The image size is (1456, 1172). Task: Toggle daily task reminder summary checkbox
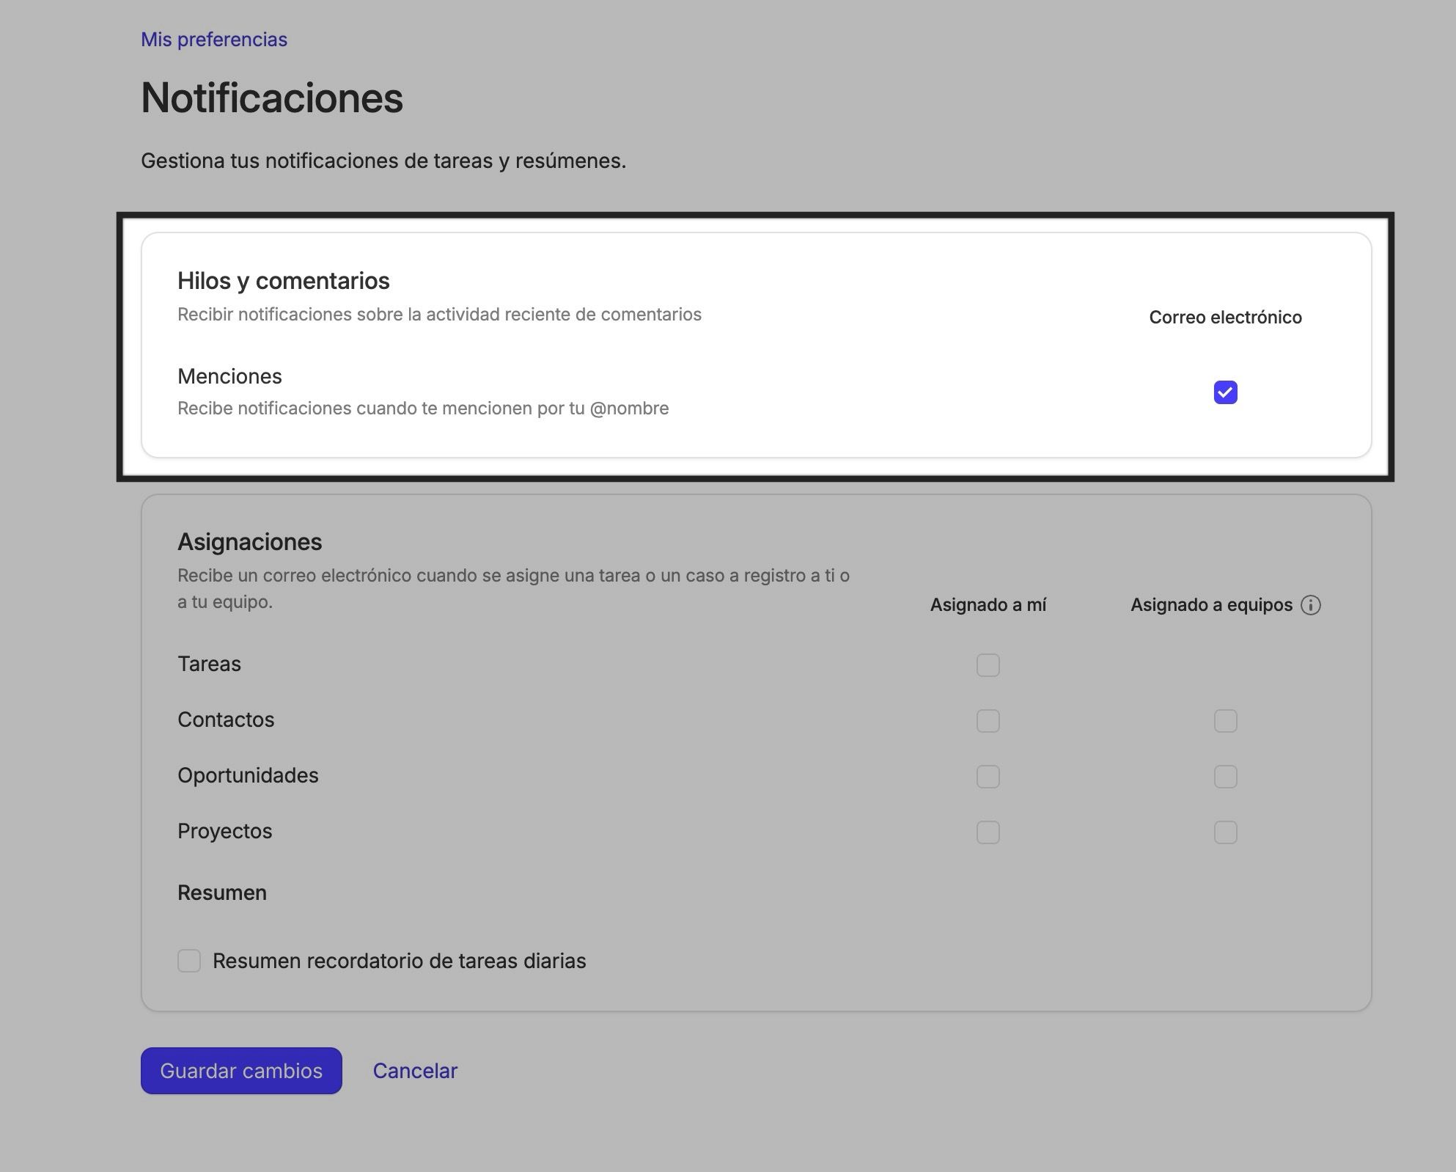tap(189, 961)
